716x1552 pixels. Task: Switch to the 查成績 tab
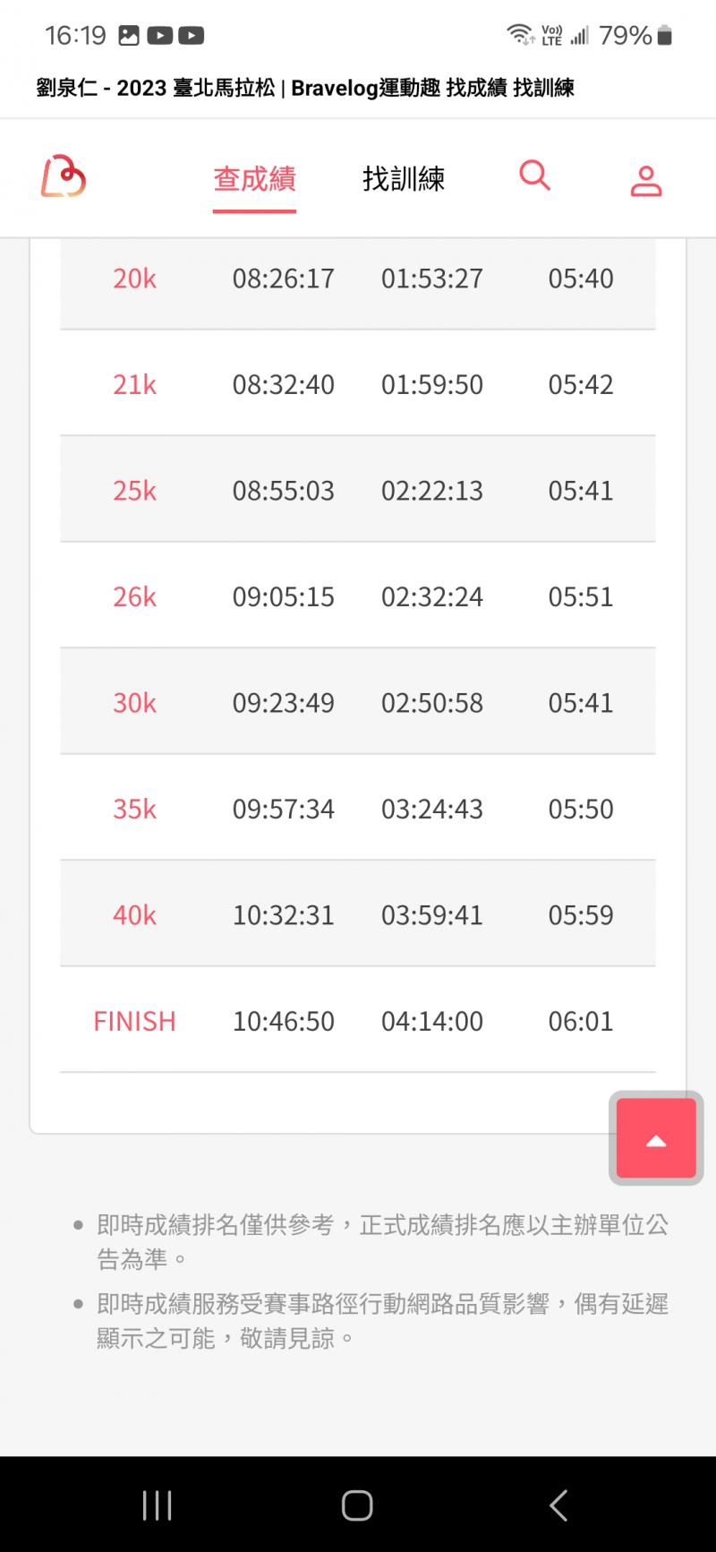point(254,179)
